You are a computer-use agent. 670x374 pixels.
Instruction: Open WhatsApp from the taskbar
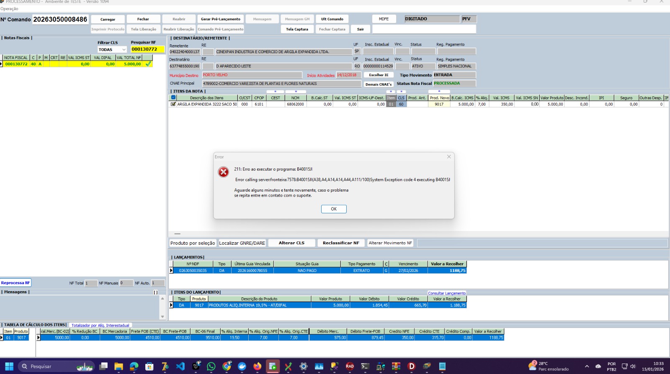click(x=211, y=366)
